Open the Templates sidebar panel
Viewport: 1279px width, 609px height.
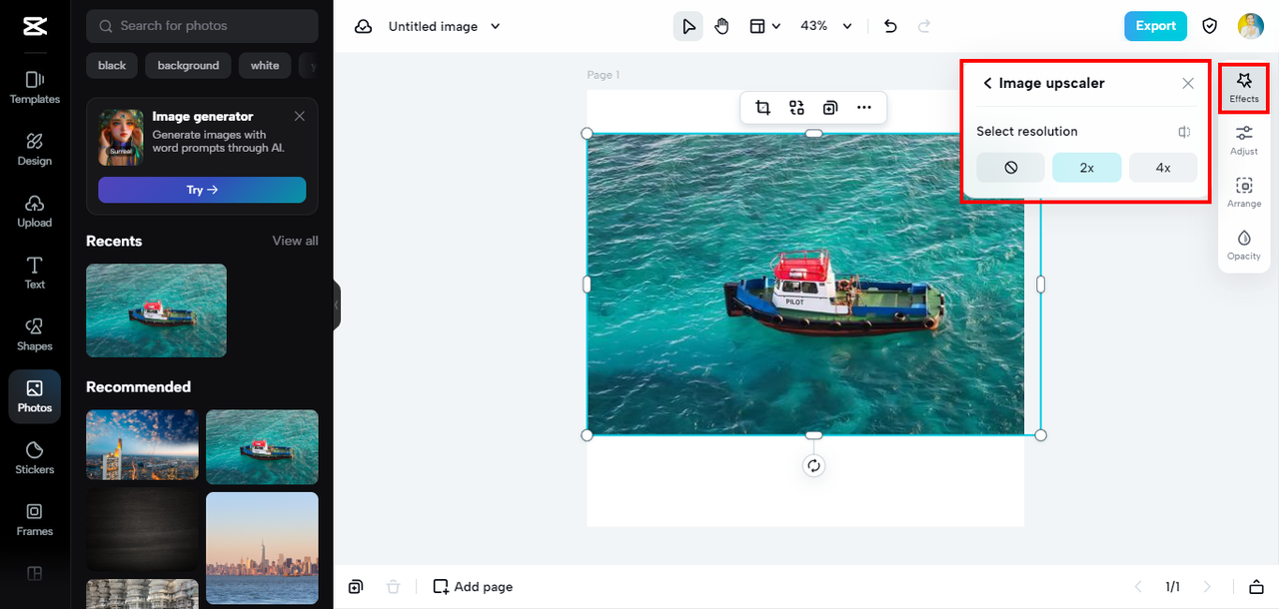(35, 87)
